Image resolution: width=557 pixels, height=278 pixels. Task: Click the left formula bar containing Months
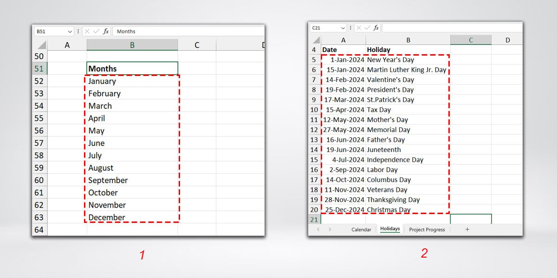pyautogui.click(x=188, y=32)
